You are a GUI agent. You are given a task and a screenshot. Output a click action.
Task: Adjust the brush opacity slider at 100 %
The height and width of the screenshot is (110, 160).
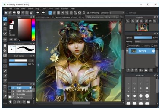click(18, 64)
